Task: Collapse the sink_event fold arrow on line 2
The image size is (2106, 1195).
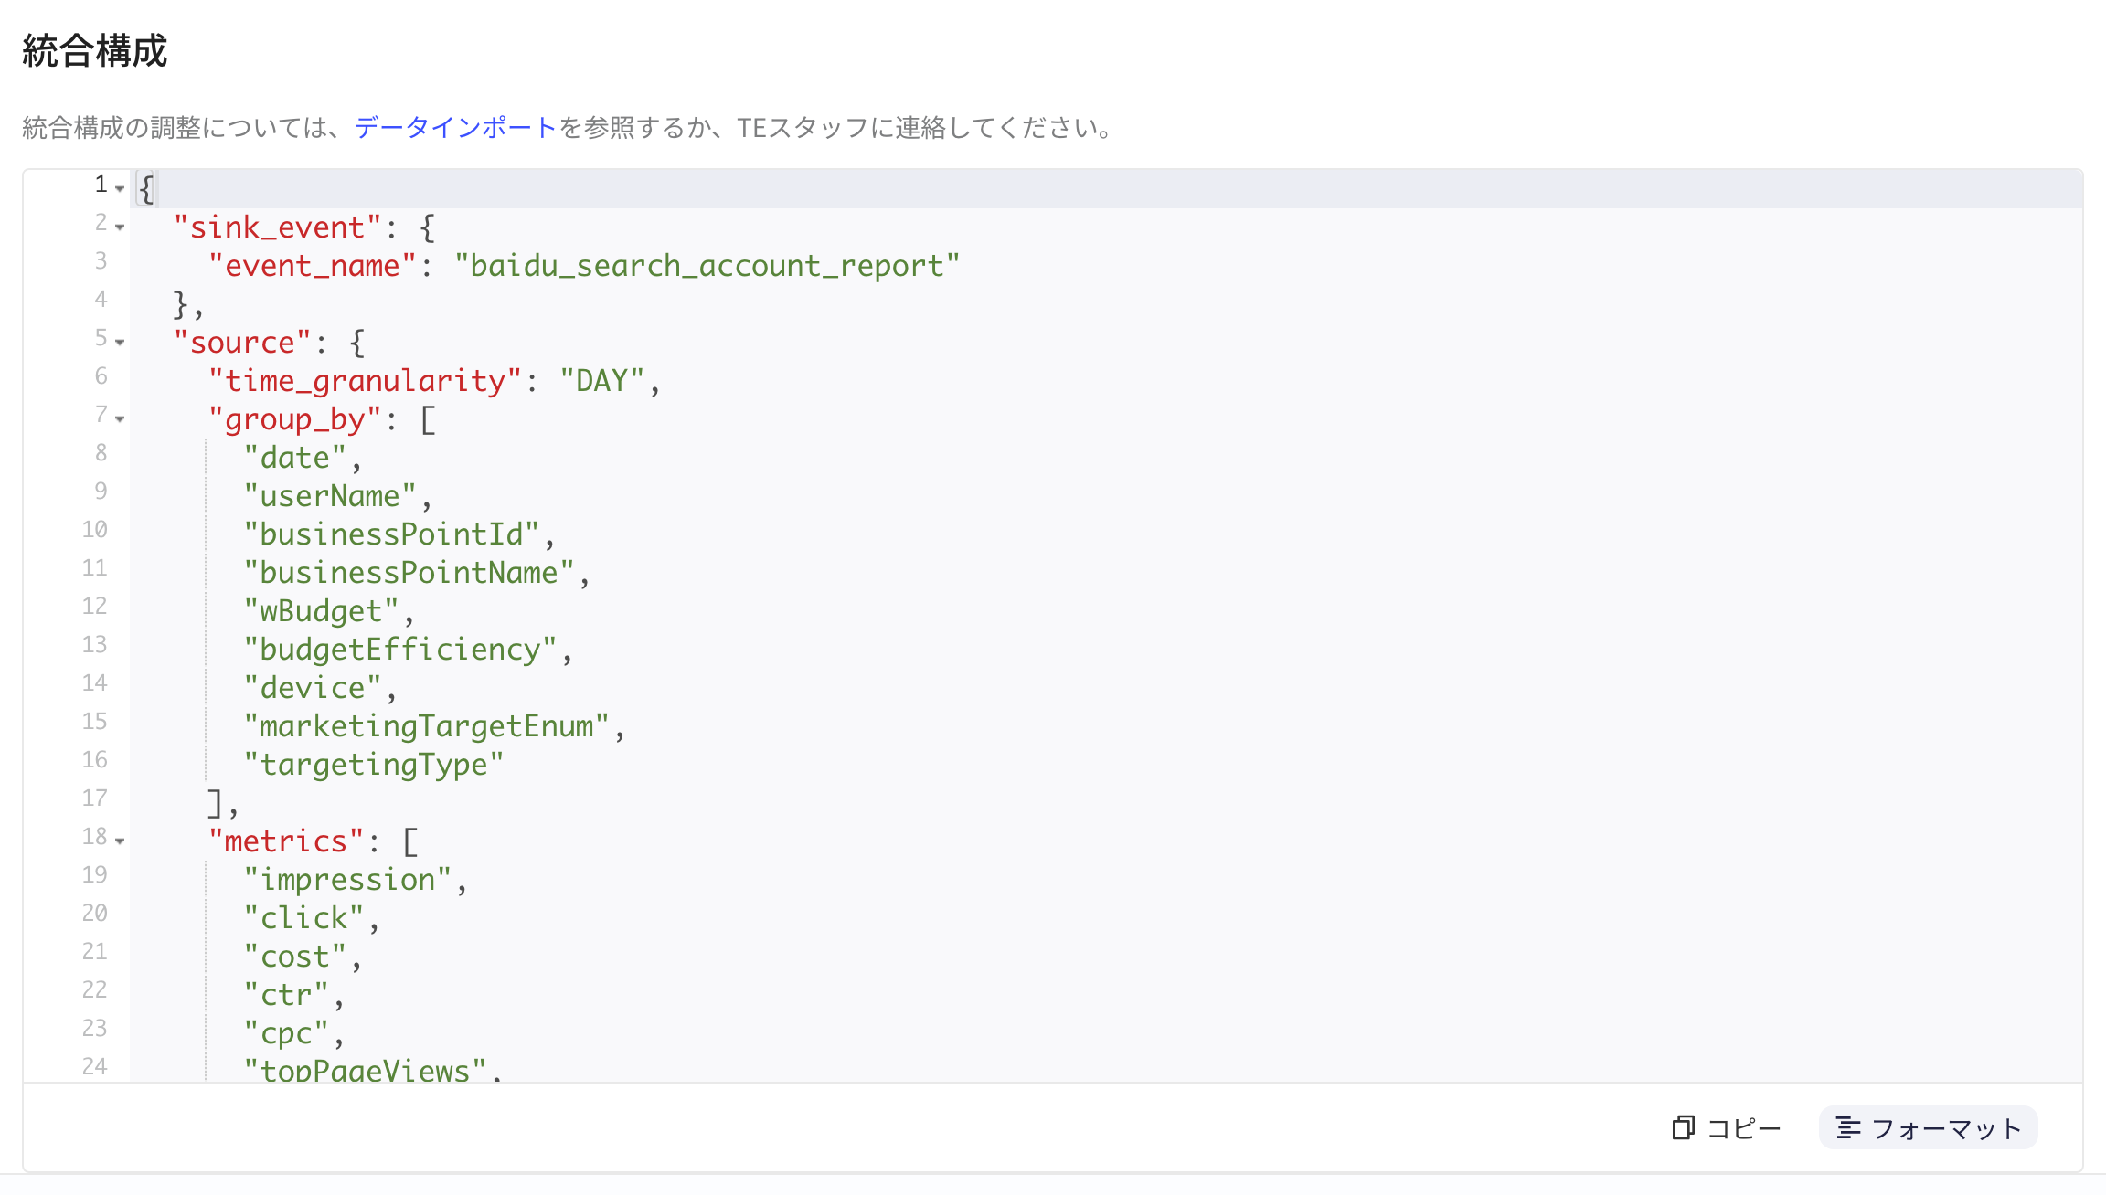Action: (x=120, y=227)
